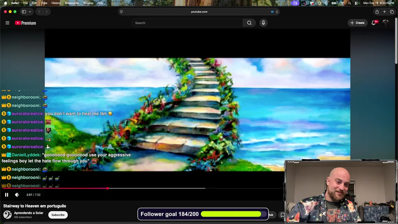Click the channel avatar bass clef icon
This screenshot has height=224, width=398.
7,215
